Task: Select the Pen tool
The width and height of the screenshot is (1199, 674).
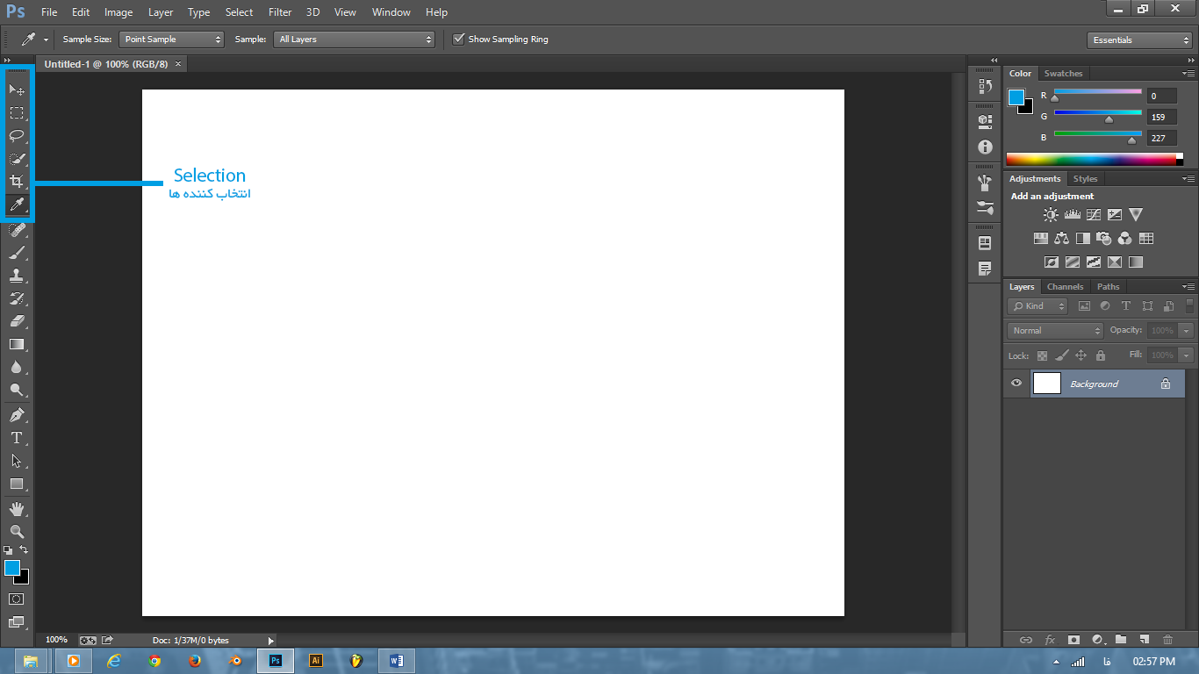Action: (17, 414)
